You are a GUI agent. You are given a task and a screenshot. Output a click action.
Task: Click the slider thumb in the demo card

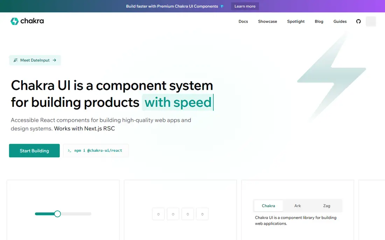pyautogui.click(x=57, y=214)
